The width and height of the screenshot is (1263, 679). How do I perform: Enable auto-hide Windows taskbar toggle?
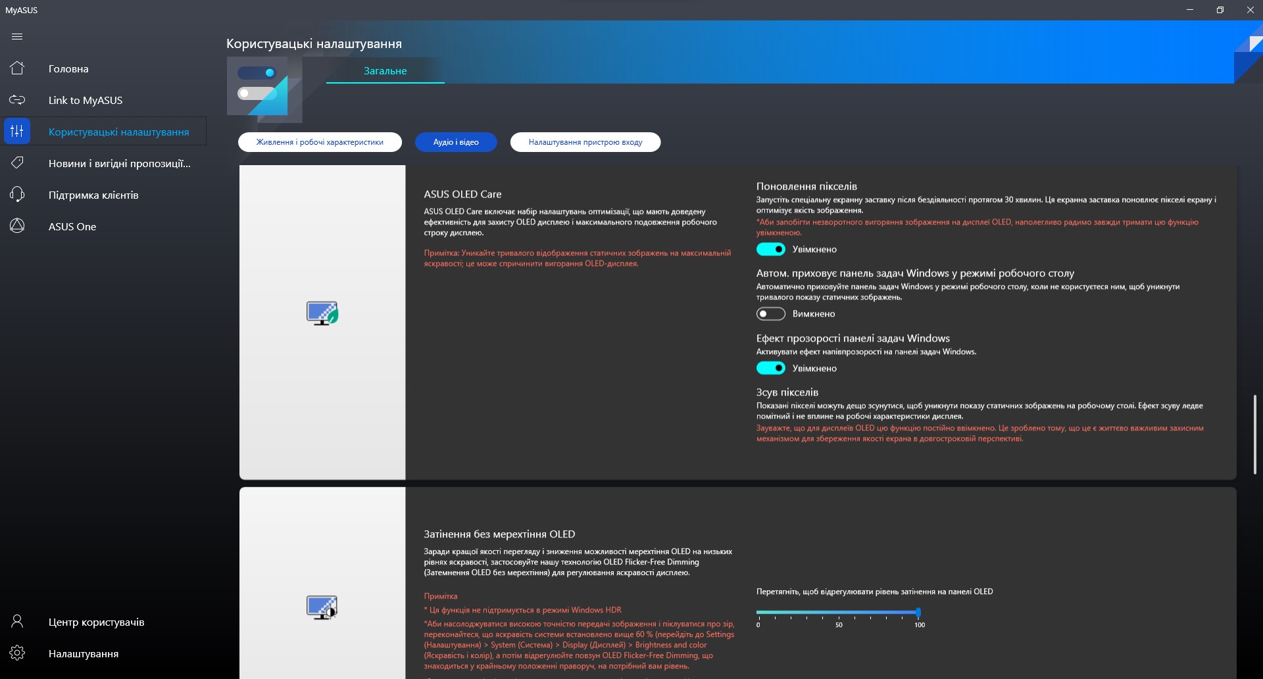click(x=770, y=314)
